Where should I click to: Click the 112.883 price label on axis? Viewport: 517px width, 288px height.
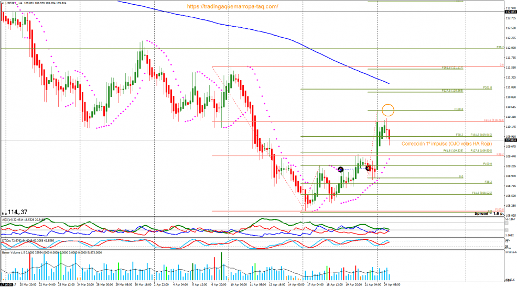[x=510, y=12]
